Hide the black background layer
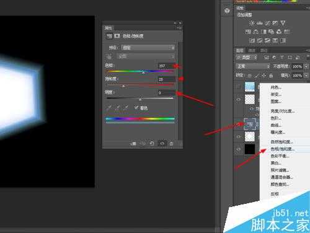Image resolution: width=310 pixels, height=233 pixels. pos(239,149)
